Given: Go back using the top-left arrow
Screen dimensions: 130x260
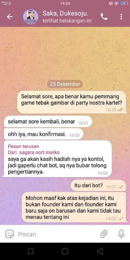Looking at the screenshot, I should [10, 17].
